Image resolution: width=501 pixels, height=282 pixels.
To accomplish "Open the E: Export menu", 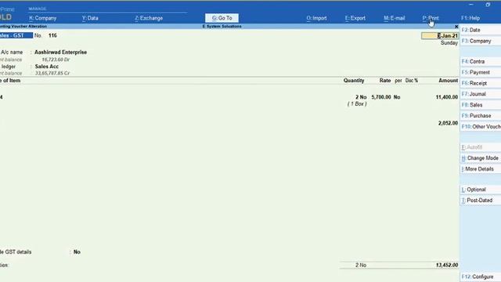I will tap(355, 18).
